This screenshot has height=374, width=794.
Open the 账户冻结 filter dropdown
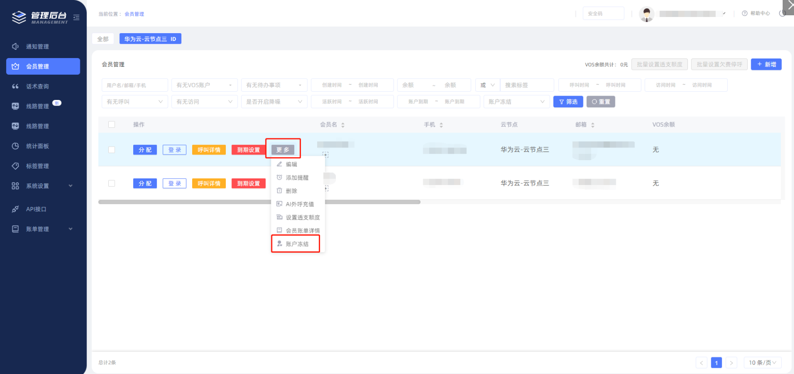point(516,102)
